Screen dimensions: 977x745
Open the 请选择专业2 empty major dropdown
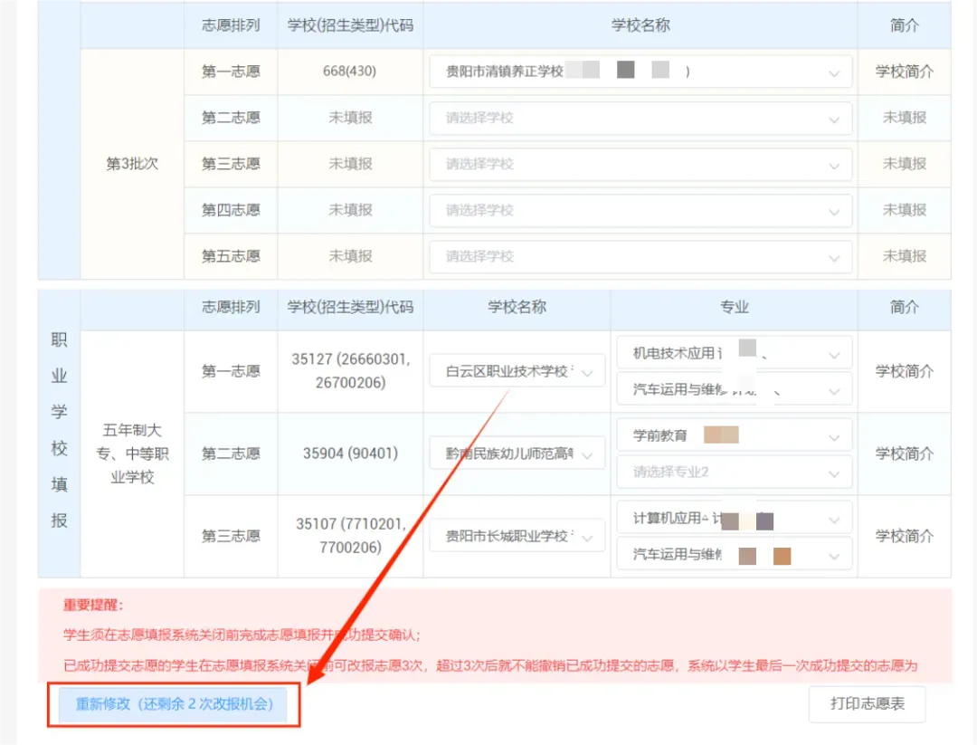pyautogui.click(x=734, y=472)
